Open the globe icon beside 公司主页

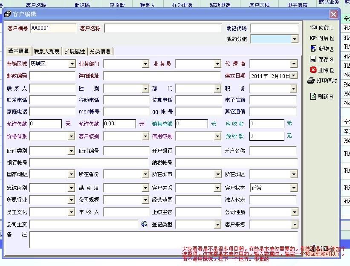click(144, 224)
